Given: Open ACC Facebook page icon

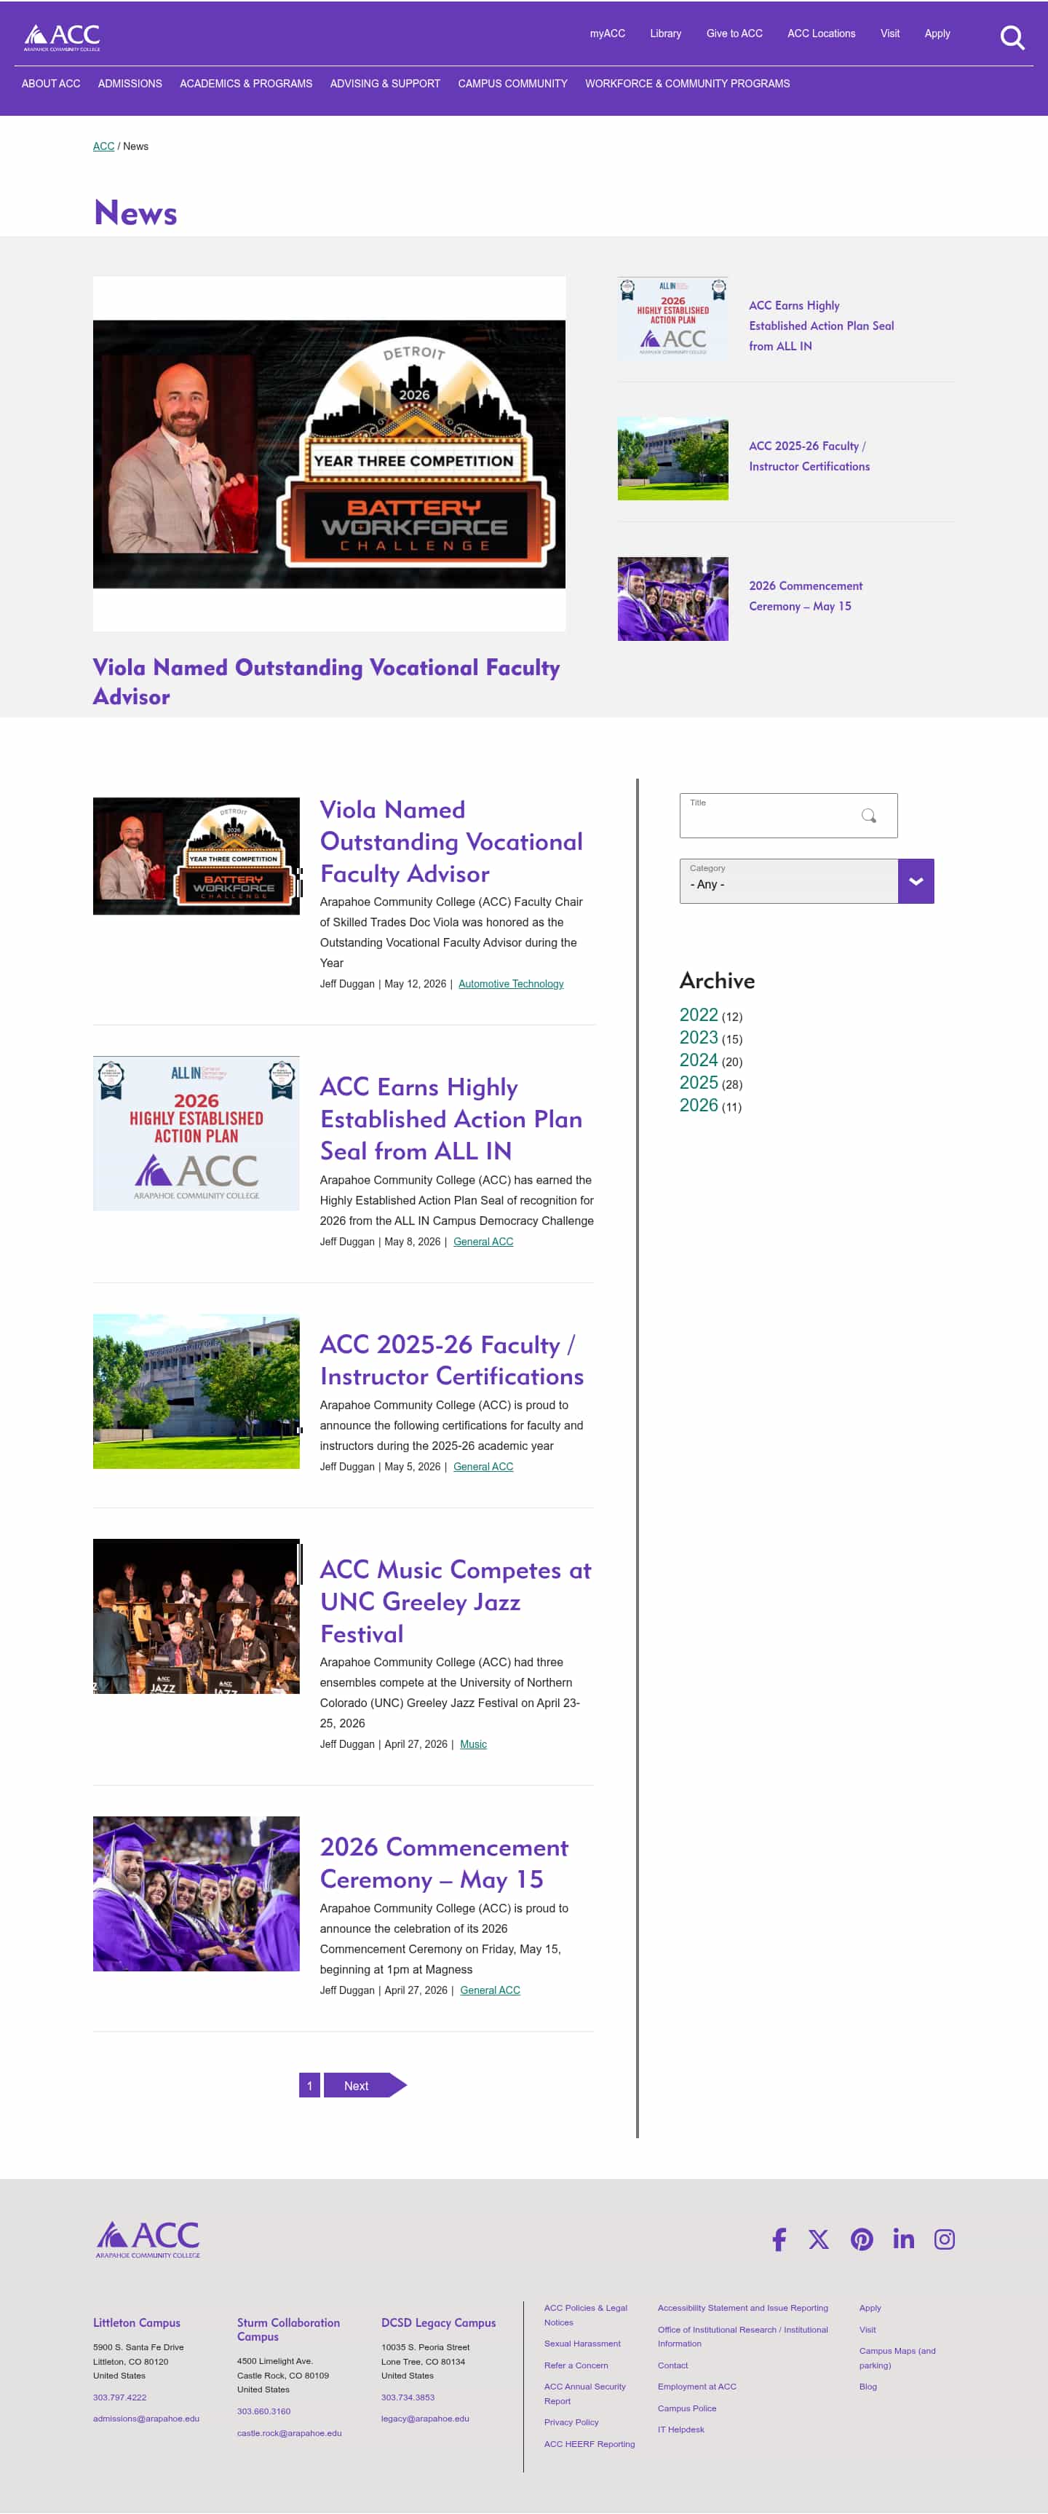Looking at the screenshot, I should point(778,2239).
